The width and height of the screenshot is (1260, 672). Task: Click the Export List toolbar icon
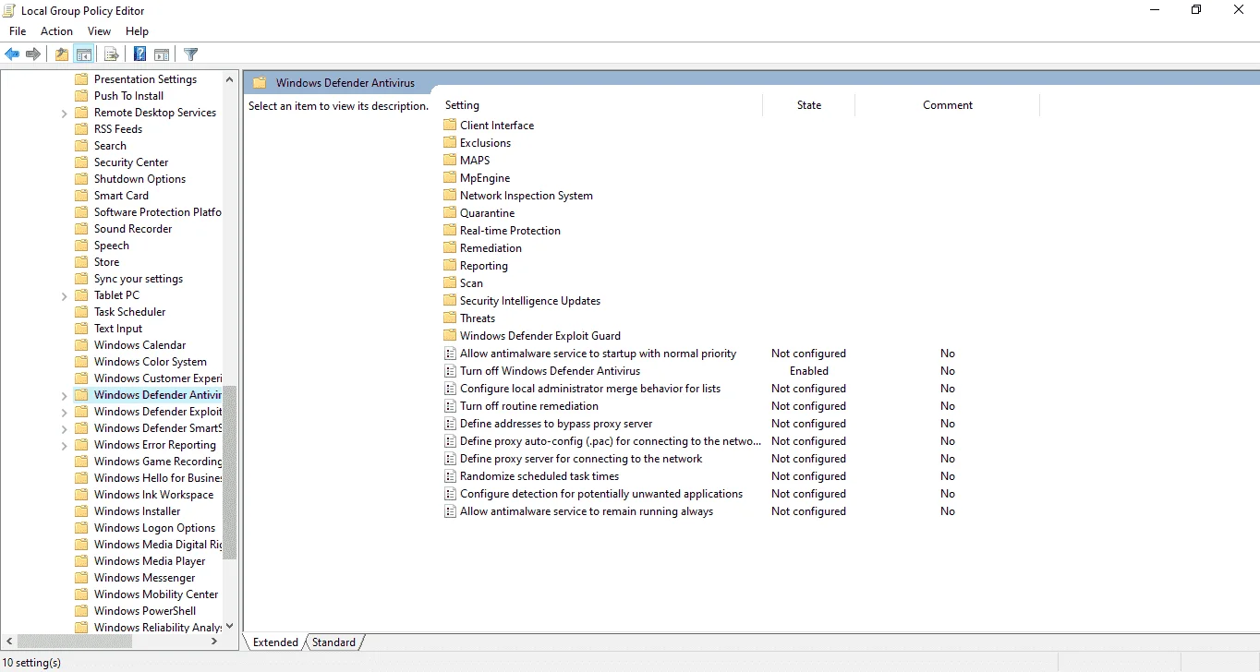tap(112, 54)
